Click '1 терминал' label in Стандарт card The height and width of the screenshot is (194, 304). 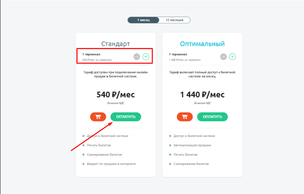click(x=91, y=54)
